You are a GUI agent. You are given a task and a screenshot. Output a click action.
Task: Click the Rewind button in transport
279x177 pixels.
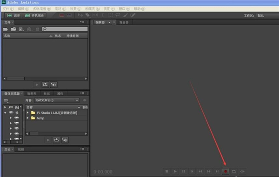coord(200,171)
